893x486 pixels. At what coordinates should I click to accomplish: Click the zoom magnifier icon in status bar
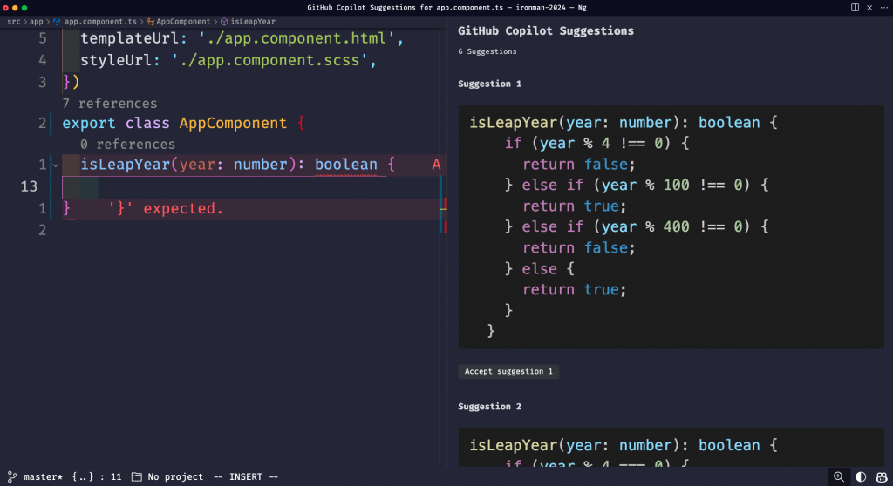(839, 477)
